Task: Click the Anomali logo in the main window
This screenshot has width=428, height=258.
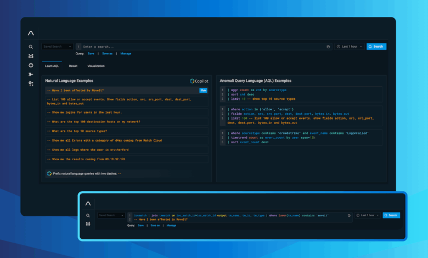Action: (31, 33)
